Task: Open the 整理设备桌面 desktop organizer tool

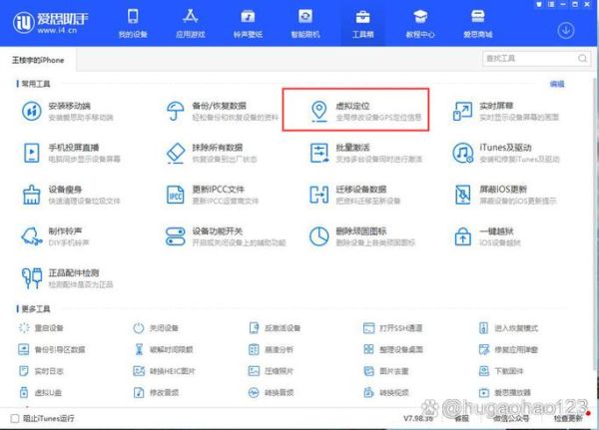Action: coord(392,349)
